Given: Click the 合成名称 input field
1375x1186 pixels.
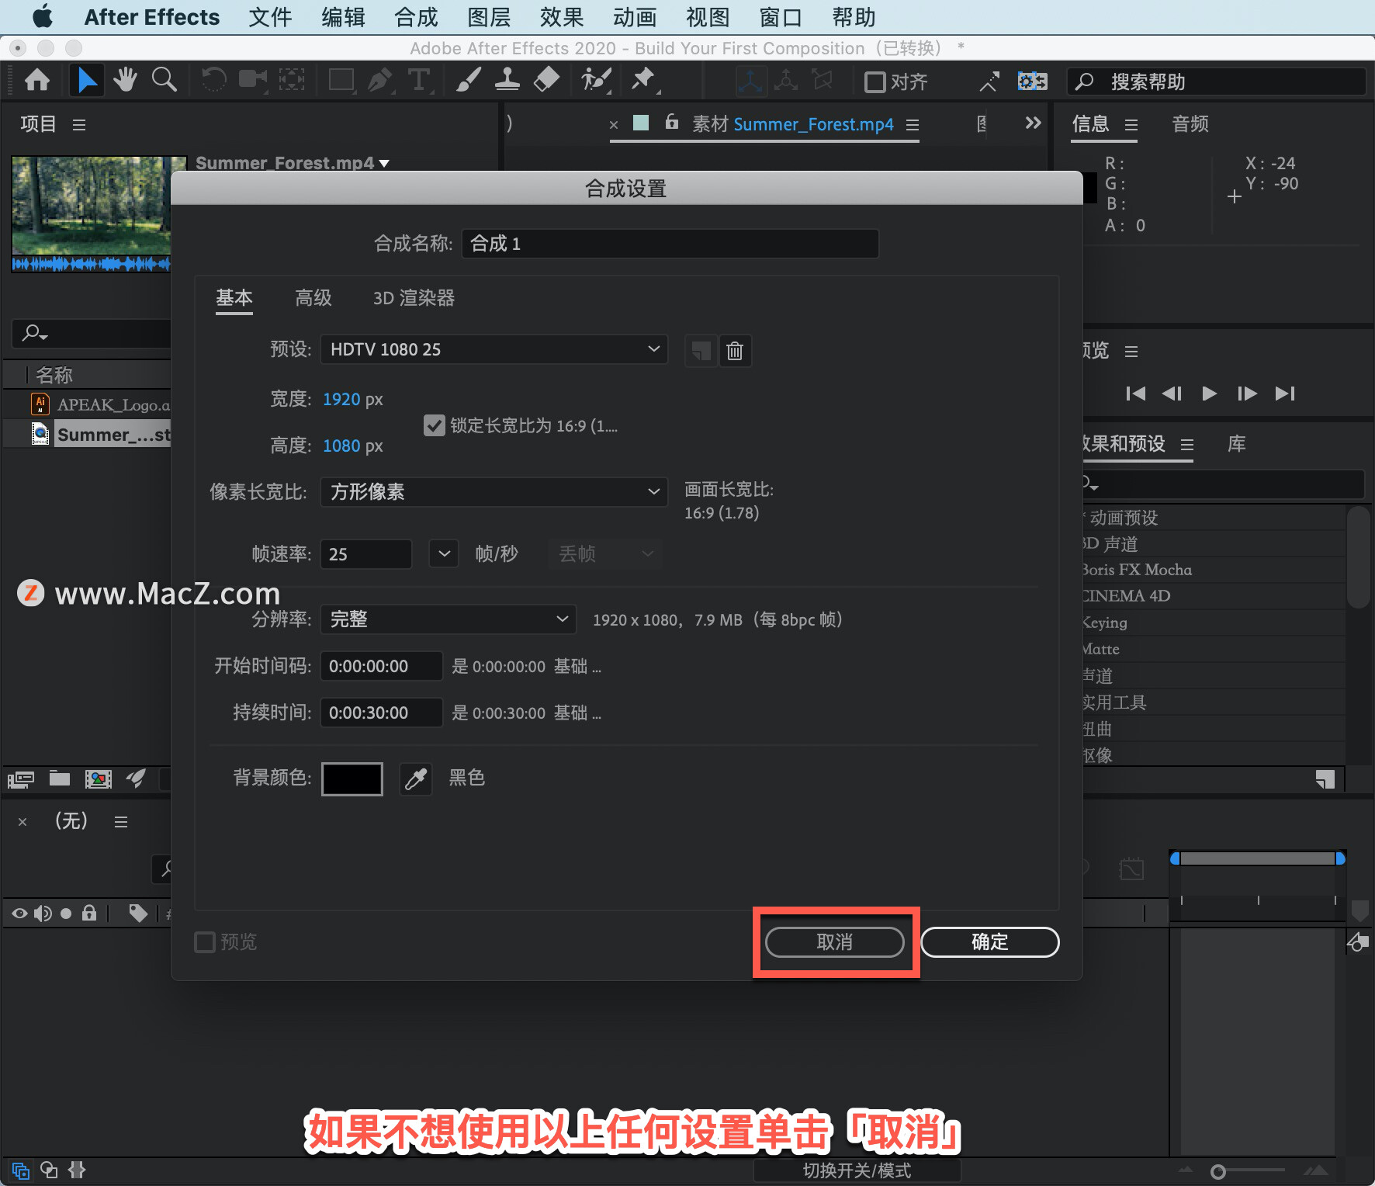Looking at the screenshot, I should tap(670, 244).
